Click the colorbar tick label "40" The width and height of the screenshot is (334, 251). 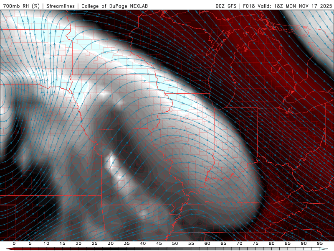click(x=143, y=243)
